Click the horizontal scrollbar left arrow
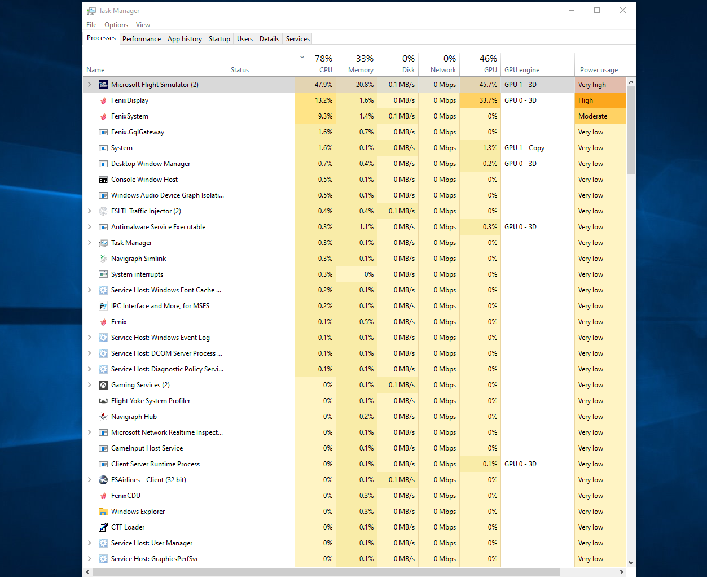Viewport: 707px width, 577px height. pyautogui.click(x=87, y=572)
